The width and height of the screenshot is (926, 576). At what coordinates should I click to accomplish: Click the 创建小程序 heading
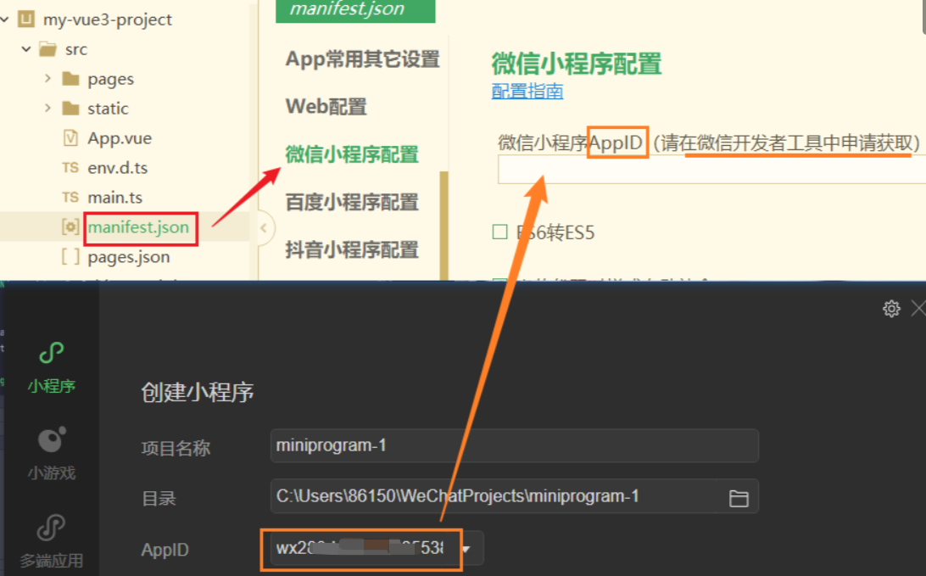[198, 392]
